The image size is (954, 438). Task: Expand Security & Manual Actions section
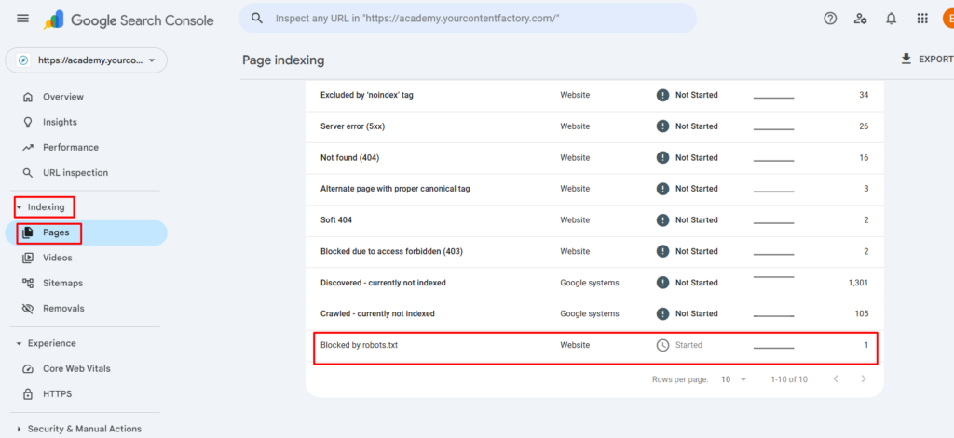pos(19,429)
